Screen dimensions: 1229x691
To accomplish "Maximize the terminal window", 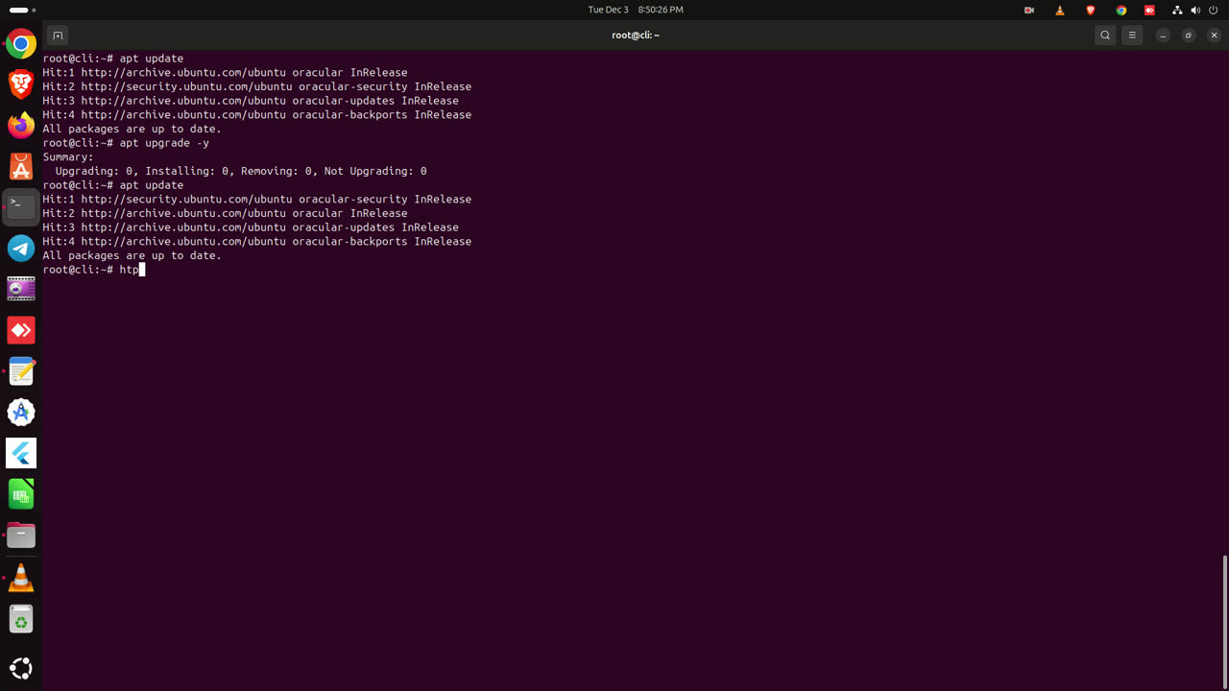I will 1189,36.
